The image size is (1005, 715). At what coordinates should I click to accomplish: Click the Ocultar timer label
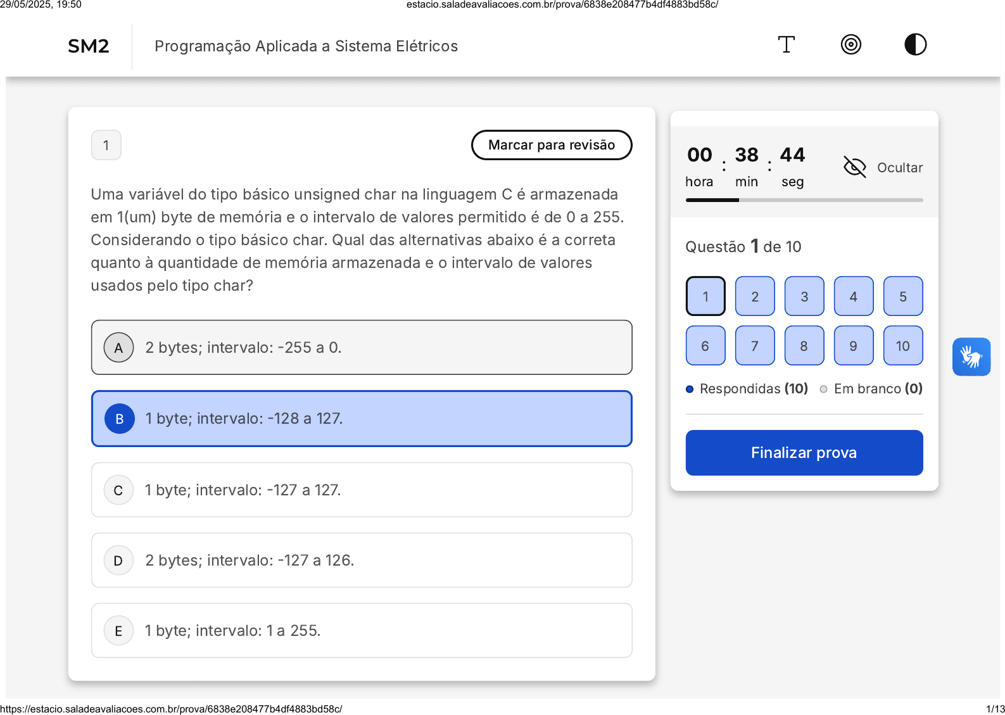pos(899,168)
